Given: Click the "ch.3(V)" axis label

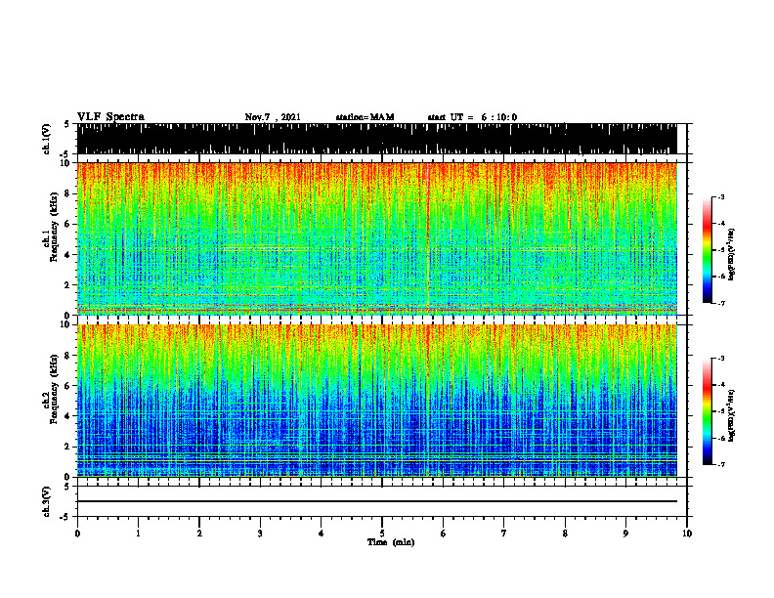Looking at the screenshot, I should click(47, 502).
